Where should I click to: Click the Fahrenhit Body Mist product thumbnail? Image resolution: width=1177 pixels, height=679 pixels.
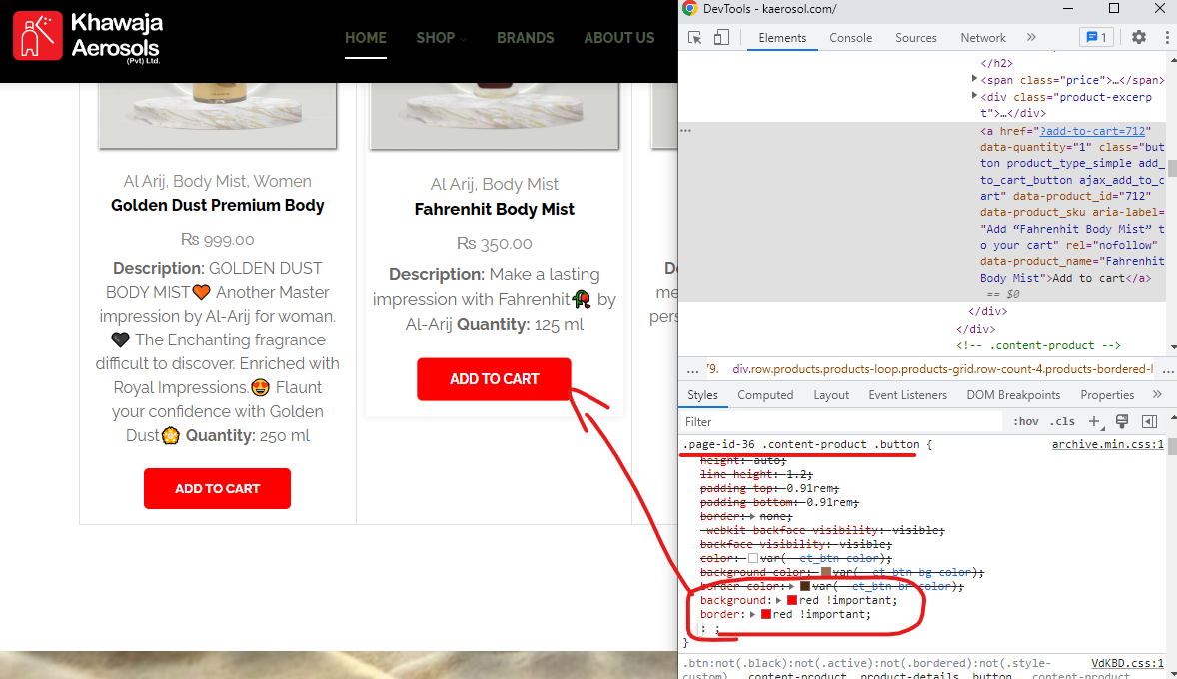tap(494, 116)
